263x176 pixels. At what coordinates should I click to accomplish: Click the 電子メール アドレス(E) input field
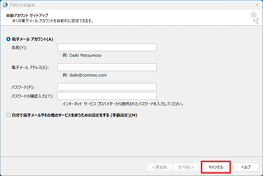[107, 67]
